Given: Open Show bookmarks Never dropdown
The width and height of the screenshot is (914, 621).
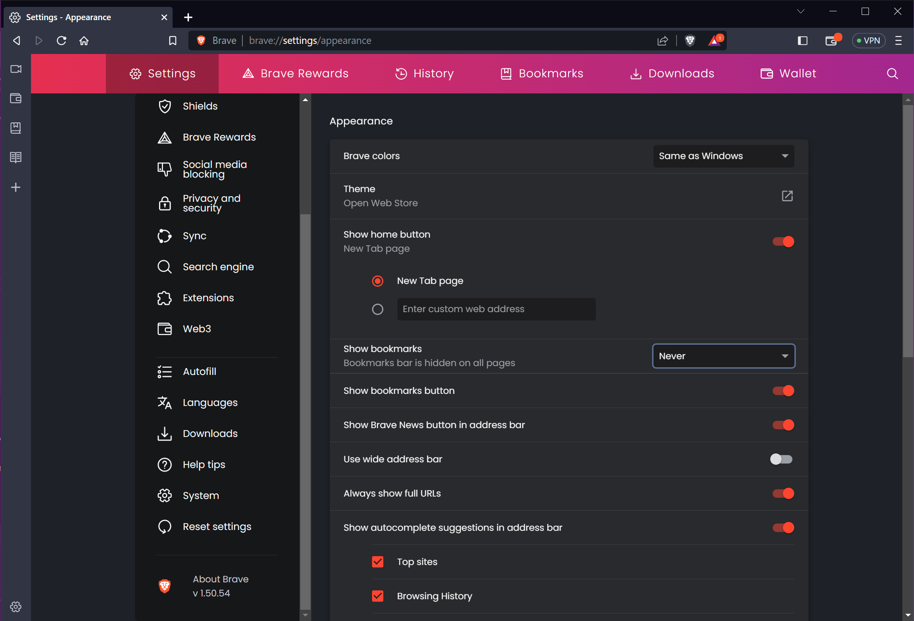Looking at the screenshot, I should (x=724, y=356).
